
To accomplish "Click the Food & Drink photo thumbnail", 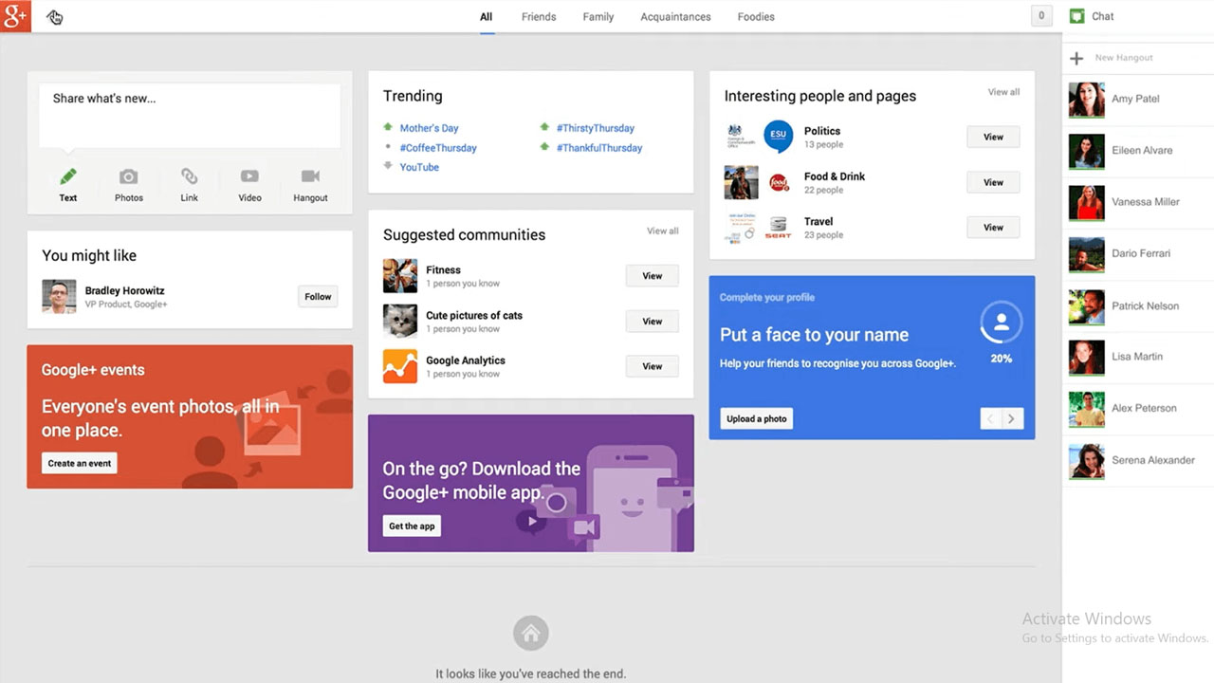I will (741, 182).
